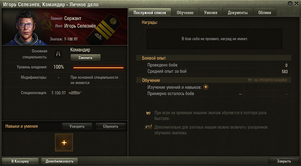Click the T-100 LT tank silhouette icon
Viewport: 301px width, 166px height.
(x=75, y=93)
